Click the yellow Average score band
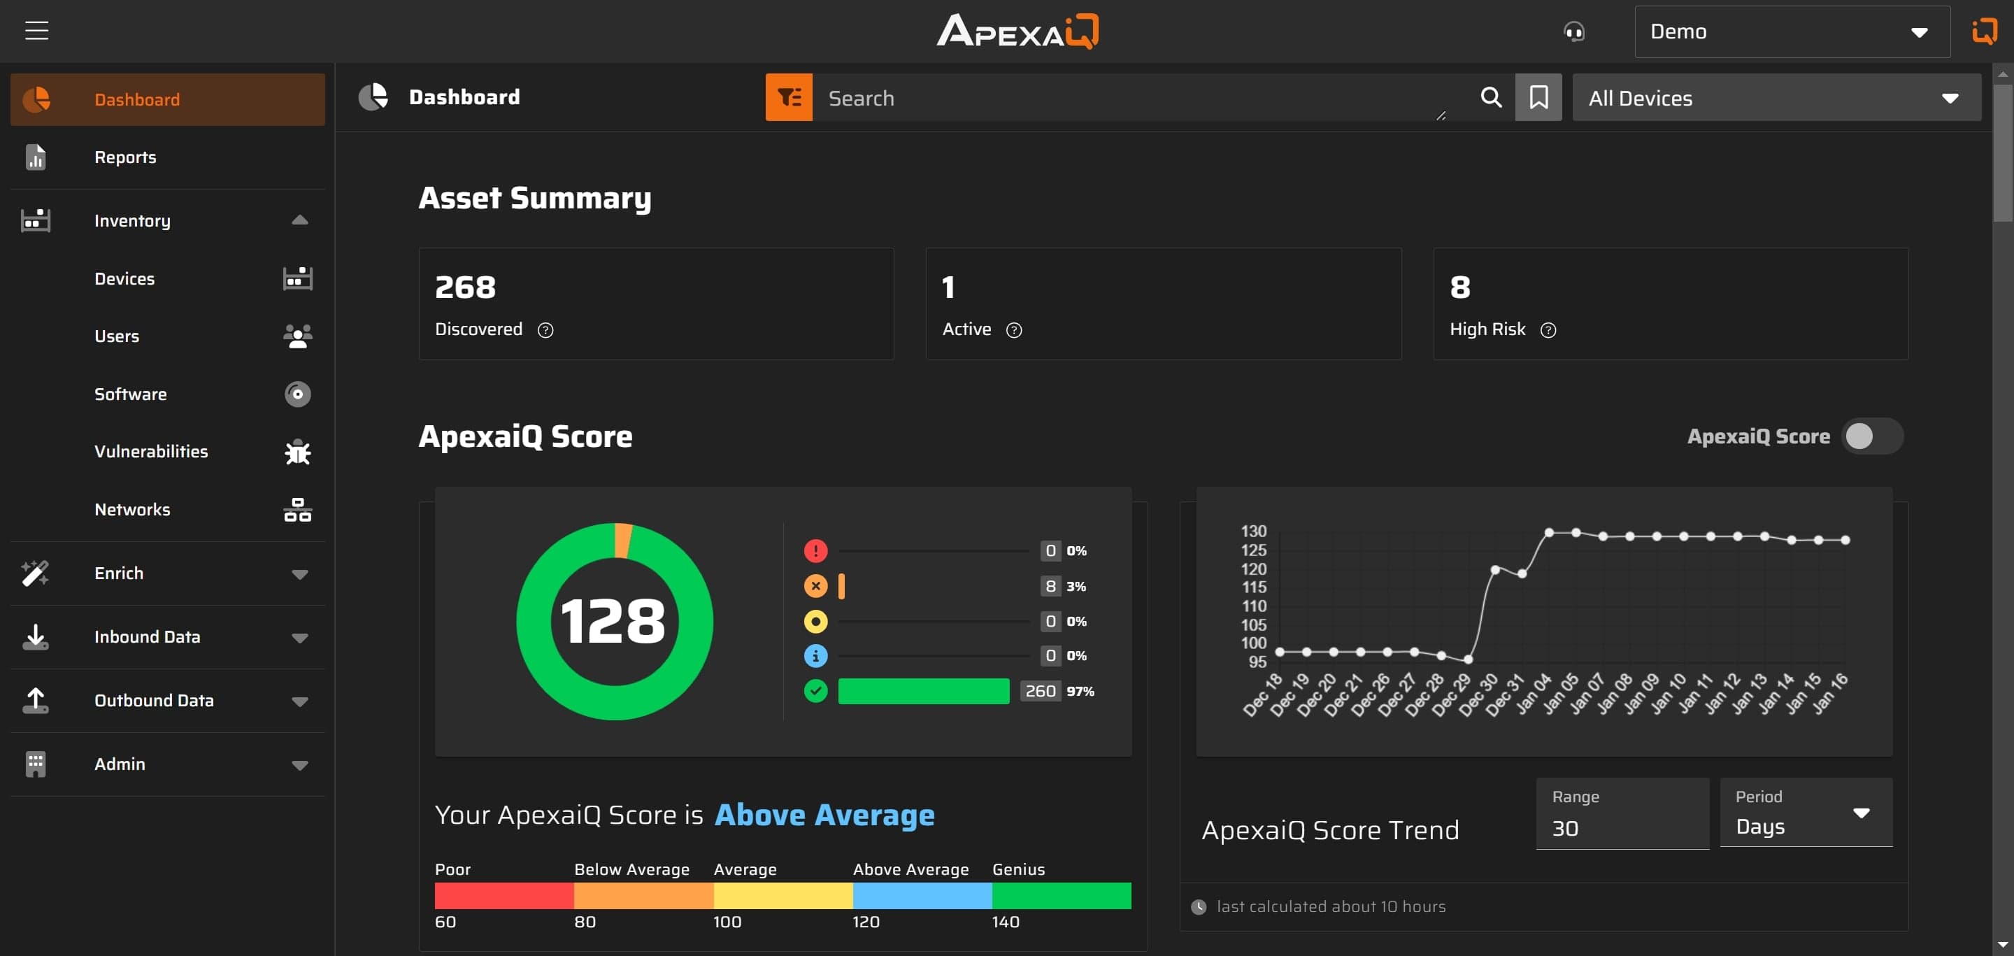Screen dimensions: 2014x956 783,896
